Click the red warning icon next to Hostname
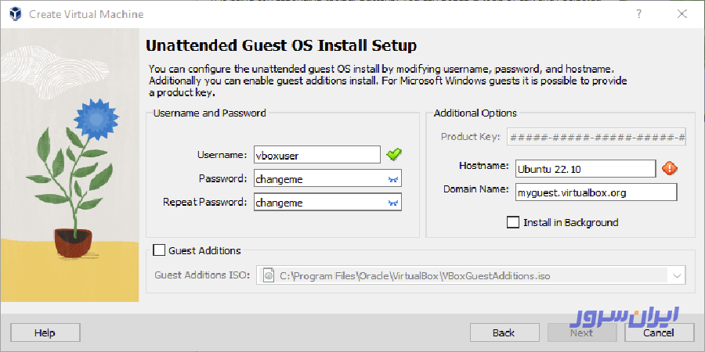This screenshot has width=705, height=352. click(670, 169)
